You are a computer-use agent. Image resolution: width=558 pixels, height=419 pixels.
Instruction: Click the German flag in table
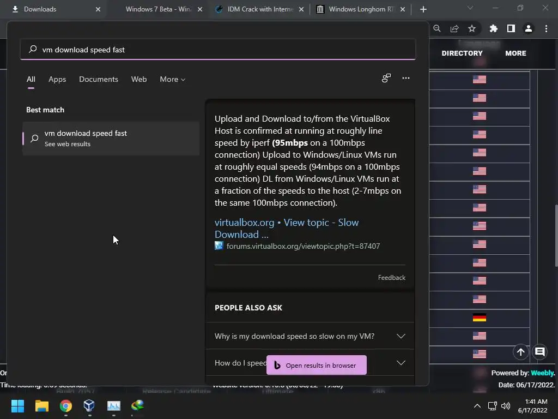tap(480, 318)
